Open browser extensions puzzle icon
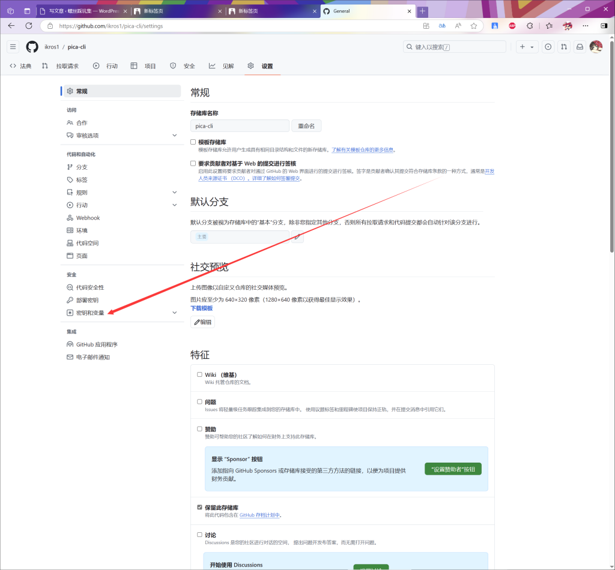This screenshot has height=570, width=615. click(x=530, y=26)
